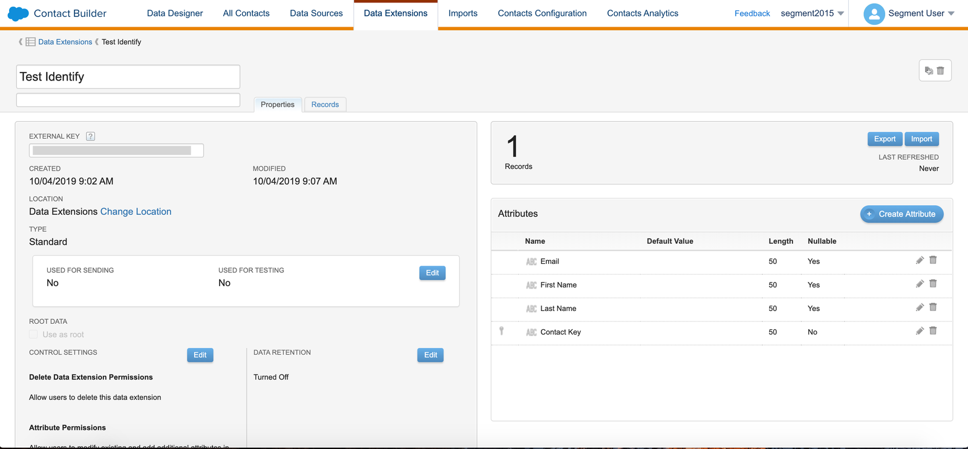Toggle the Use as root checkbox
The height and width of the screenshot is (449, 968).
(34, 335)
